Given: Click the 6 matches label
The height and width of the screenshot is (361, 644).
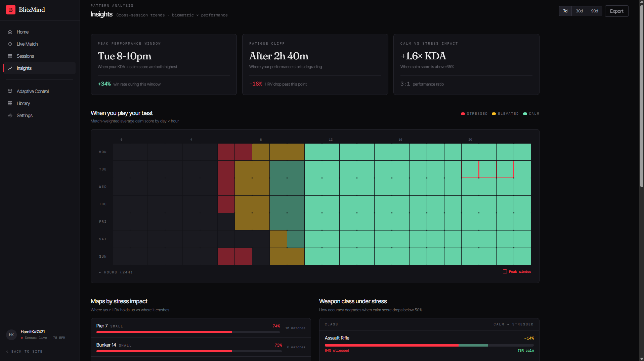Looking at the screenshot, I should [x=296, y=347].
